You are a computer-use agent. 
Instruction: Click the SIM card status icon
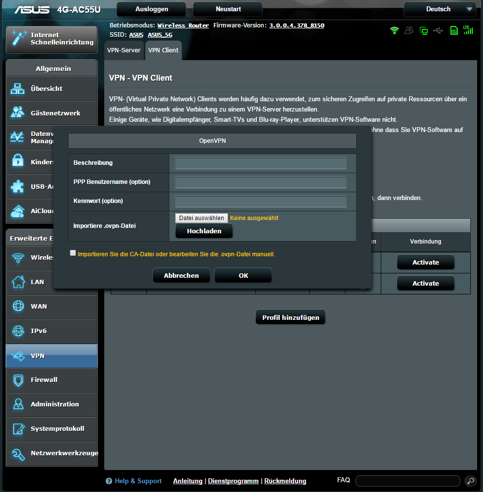[x=454, y=30]
